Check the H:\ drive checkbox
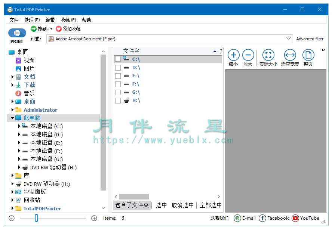 pyautogui.click(x=118, y=101)
